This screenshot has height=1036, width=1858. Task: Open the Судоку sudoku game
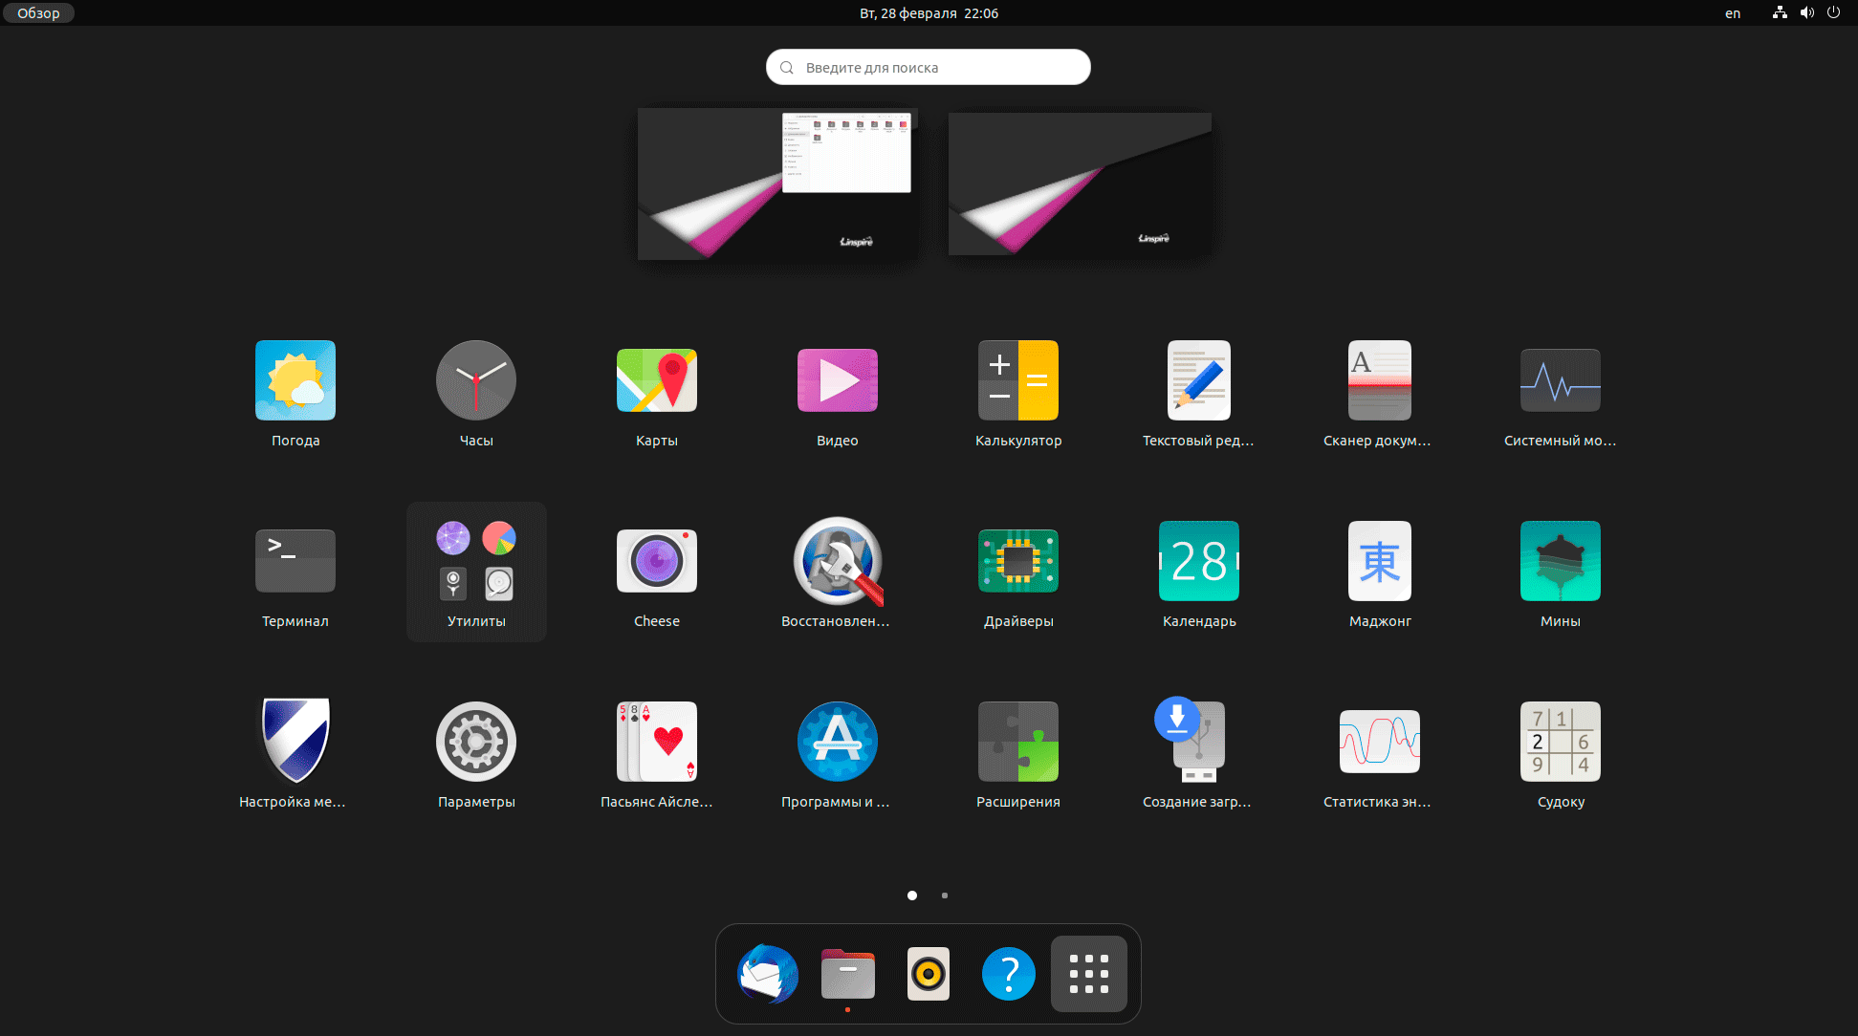[x=1561, y=743]
